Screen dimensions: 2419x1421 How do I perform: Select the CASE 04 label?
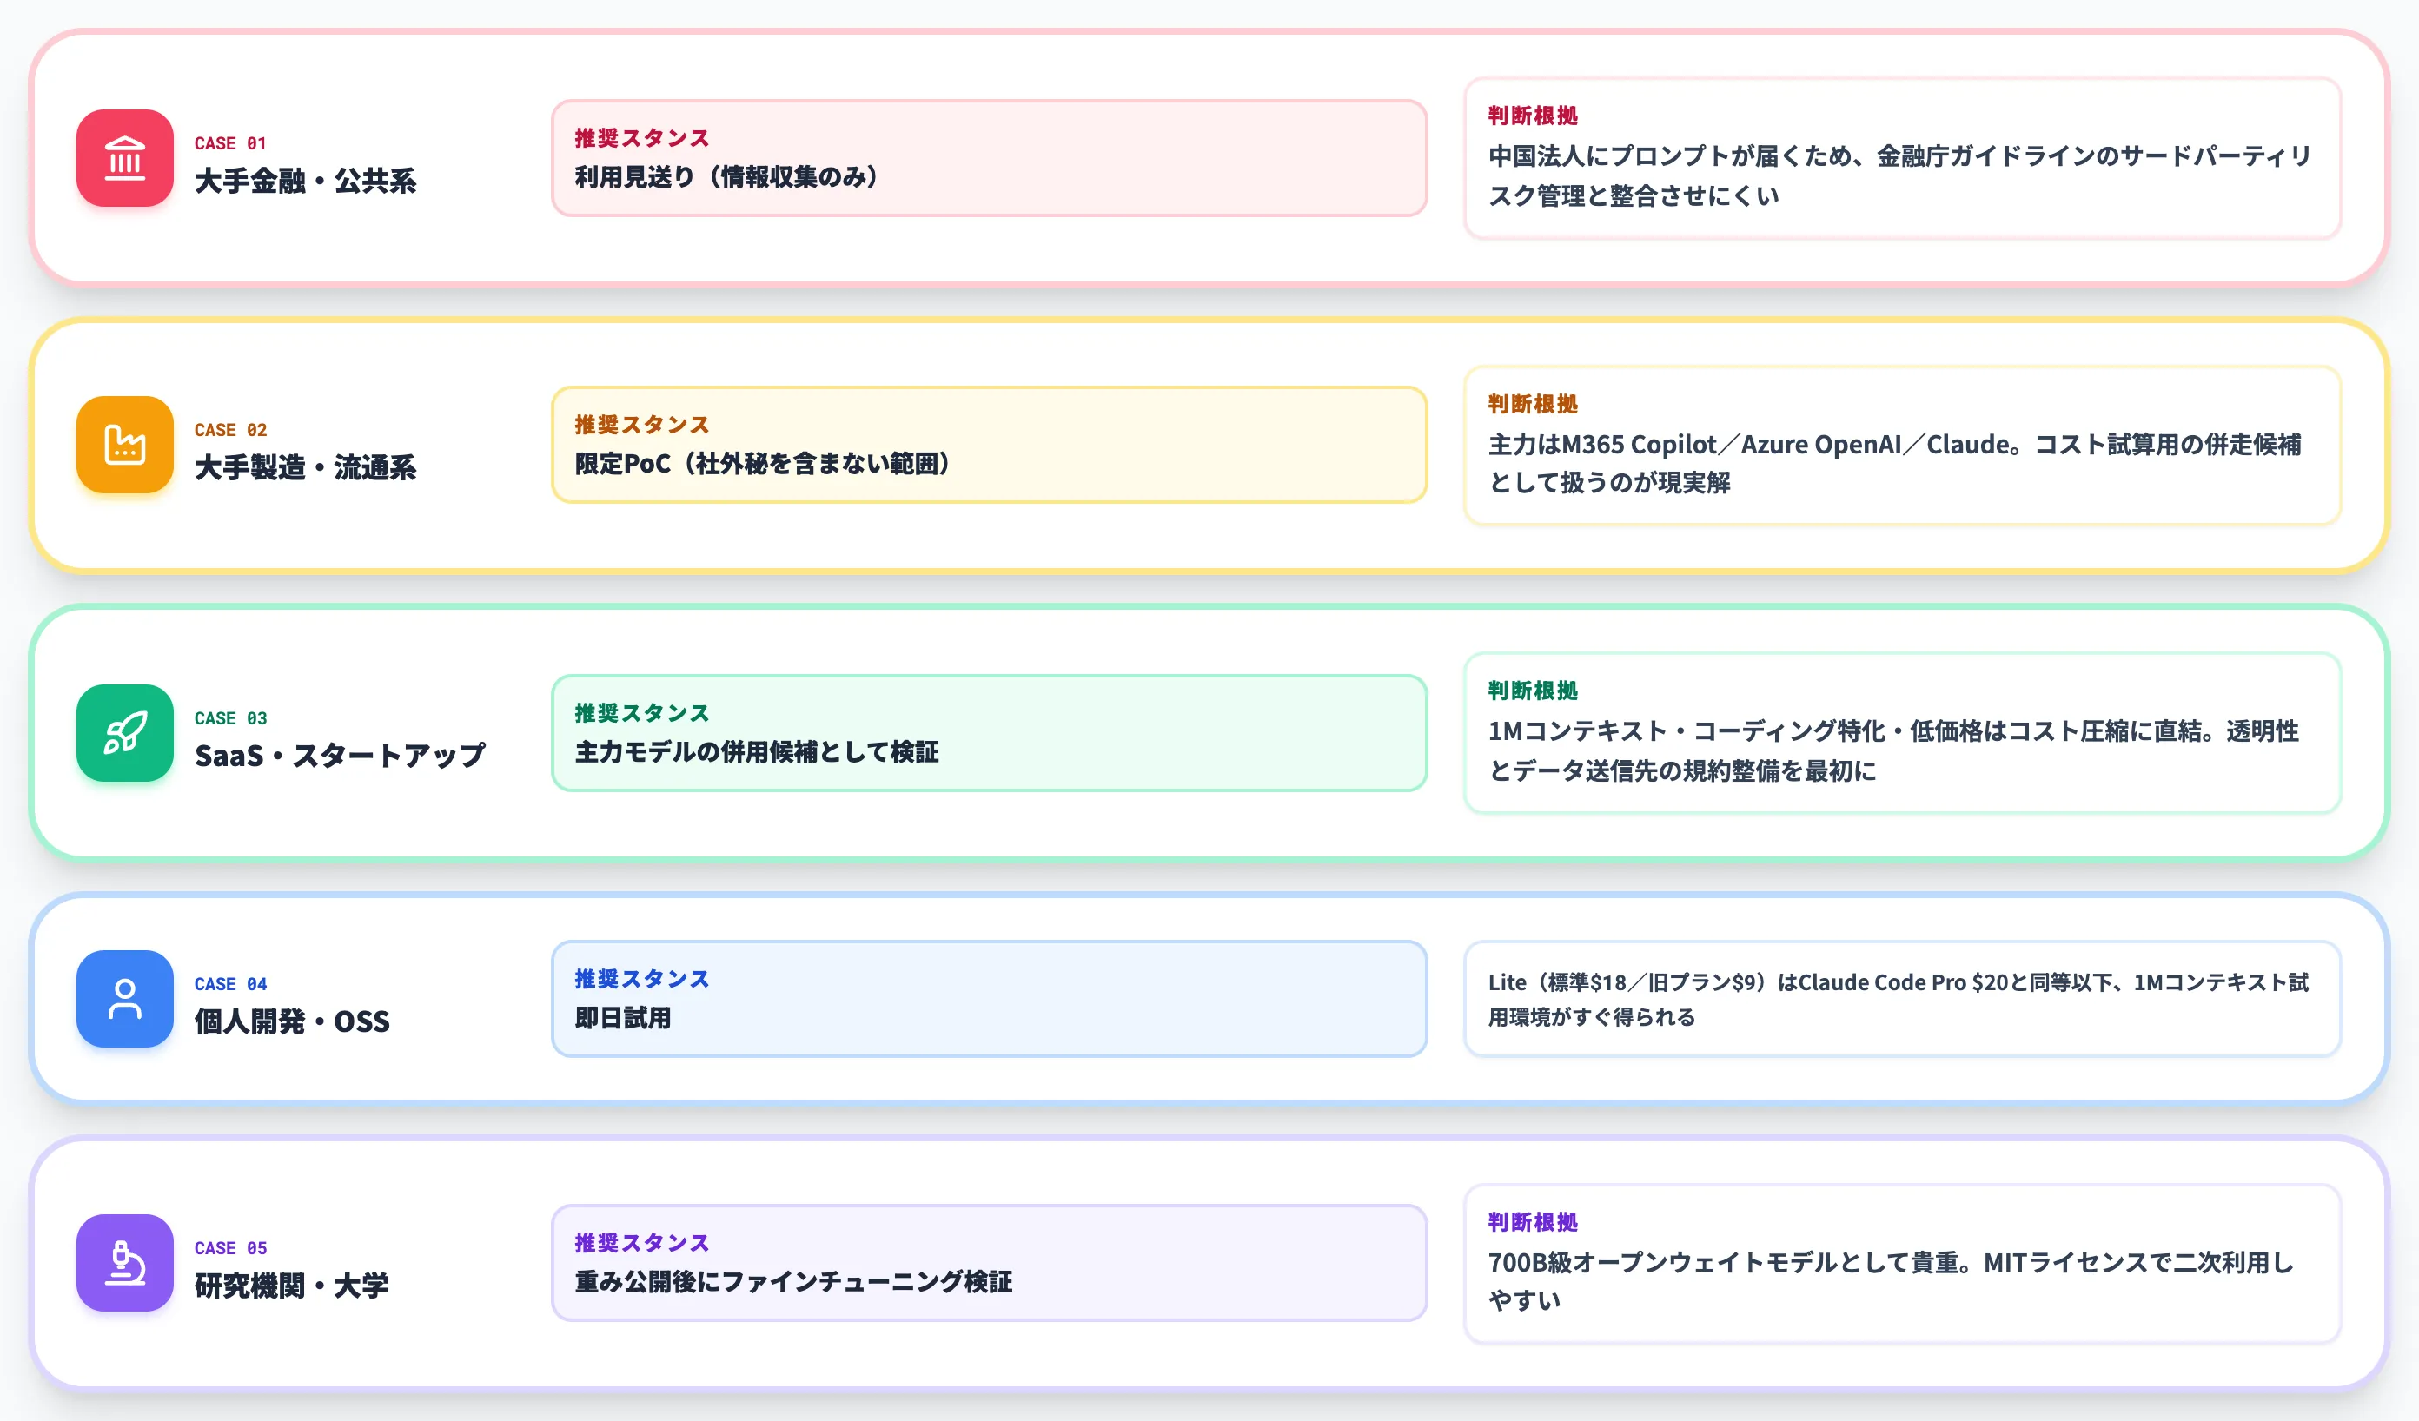tap(230, 983)
